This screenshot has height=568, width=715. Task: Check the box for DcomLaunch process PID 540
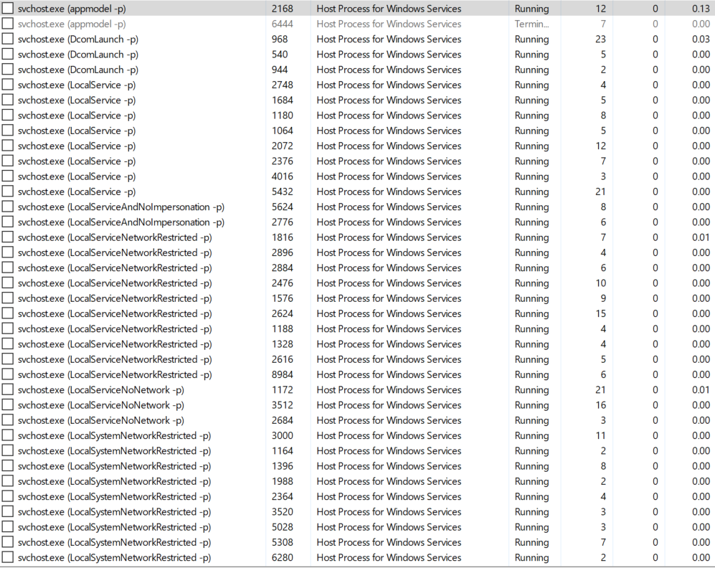coord(7,55)
